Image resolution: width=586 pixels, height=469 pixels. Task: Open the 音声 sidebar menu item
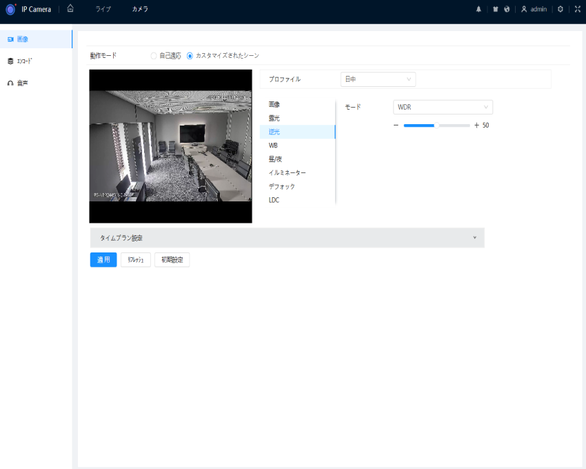point(22,83)
